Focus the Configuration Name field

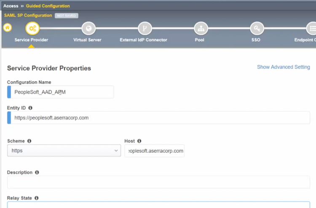pyautogui.click(x=60, y=92)
